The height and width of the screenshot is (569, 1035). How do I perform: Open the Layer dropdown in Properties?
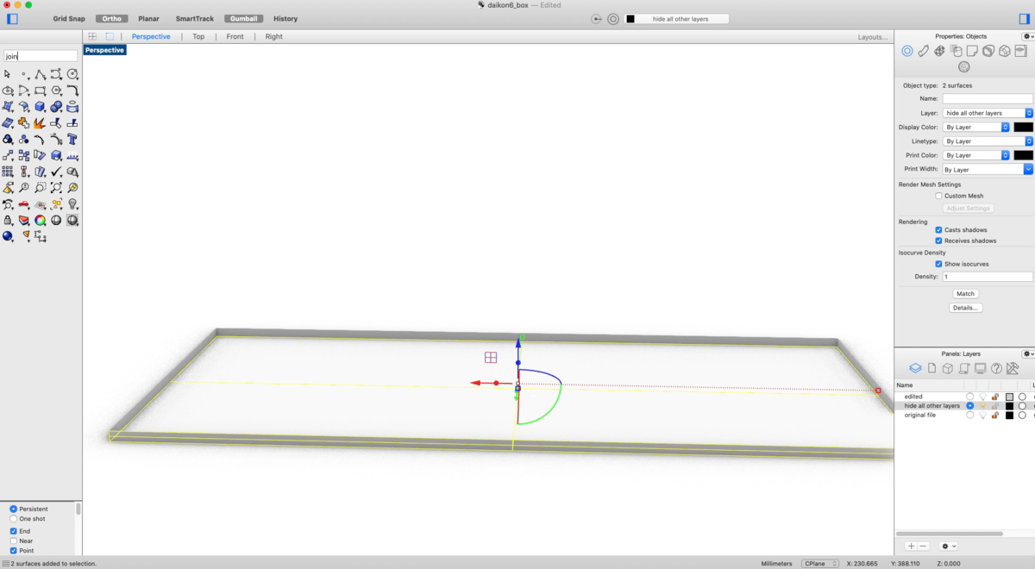988,113
